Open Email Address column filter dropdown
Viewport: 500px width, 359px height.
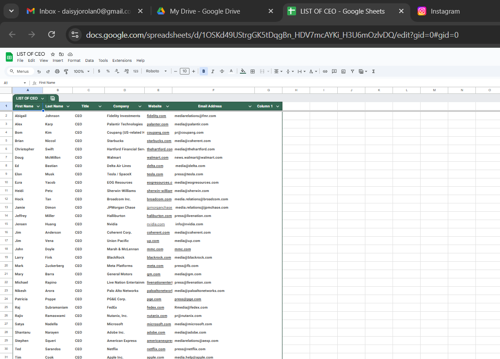(250, 106)
